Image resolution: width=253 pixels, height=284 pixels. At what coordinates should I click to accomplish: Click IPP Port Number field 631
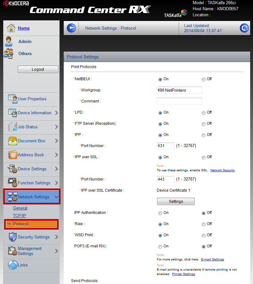(165, 146)
